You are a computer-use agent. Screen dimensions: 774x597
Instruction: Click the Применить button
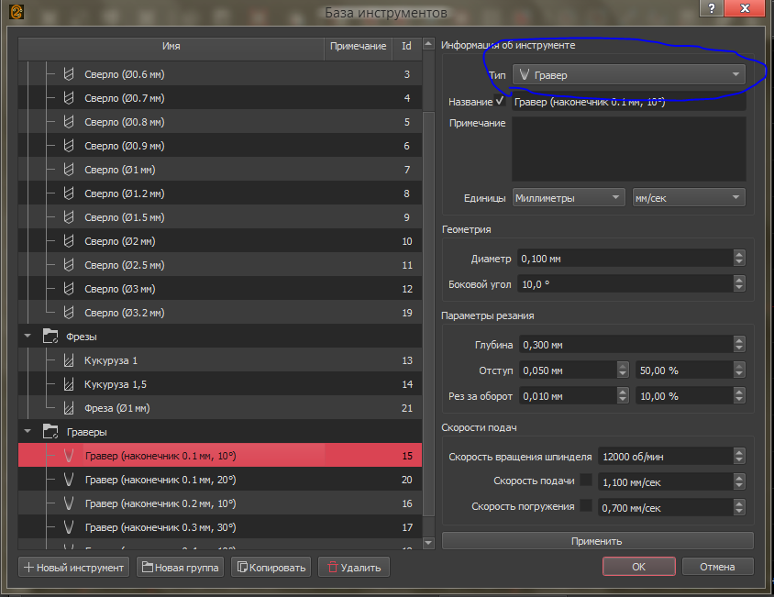coord(597,541)
